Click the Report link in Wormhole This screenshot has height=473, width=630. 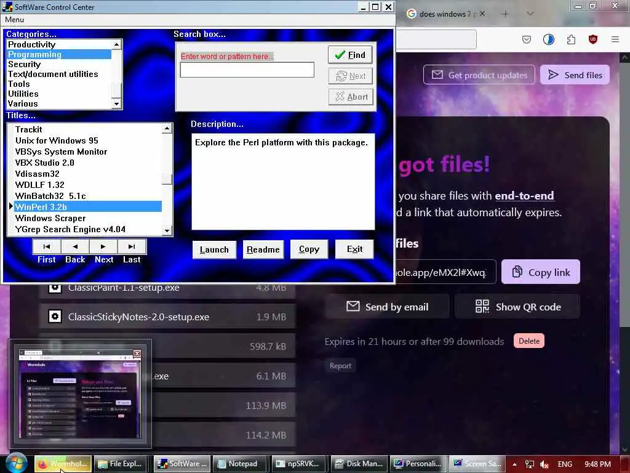[340, 366]
